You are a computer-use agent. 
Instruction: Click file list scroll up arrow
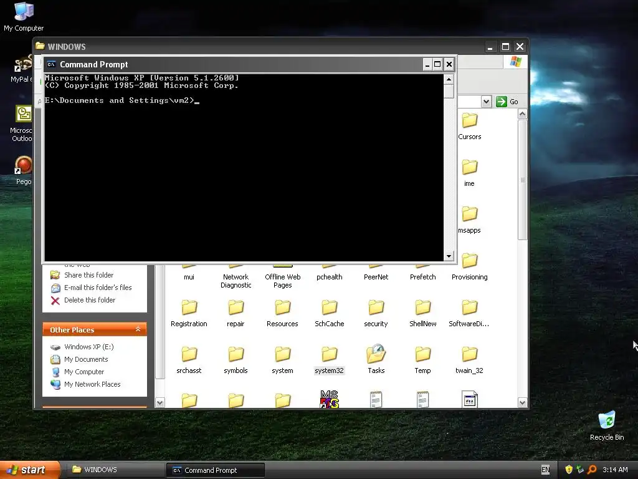523,115
